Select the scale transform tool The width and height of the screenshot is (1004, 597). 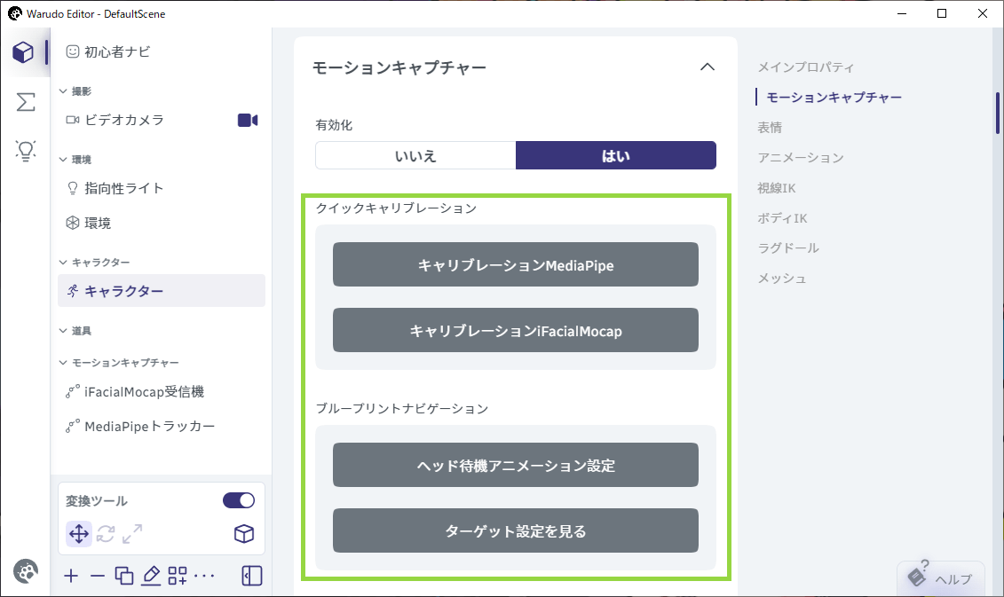(x=132, y=534)
